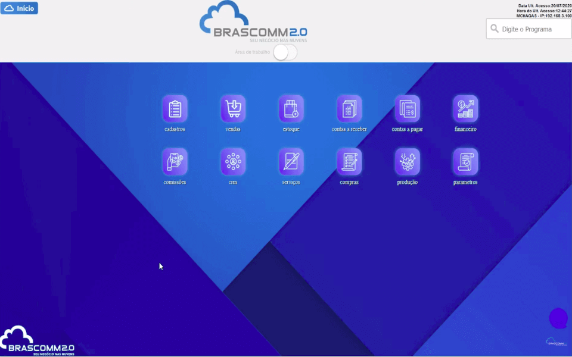Open the vendas shopping cart icon
Image resolution: width=572 pixels, height=357 pixels.
click(233, 108)
